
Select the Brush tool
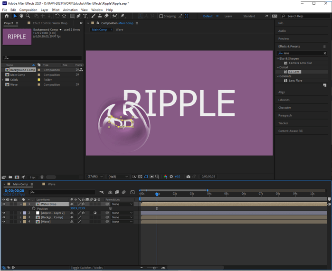(94, 16)
